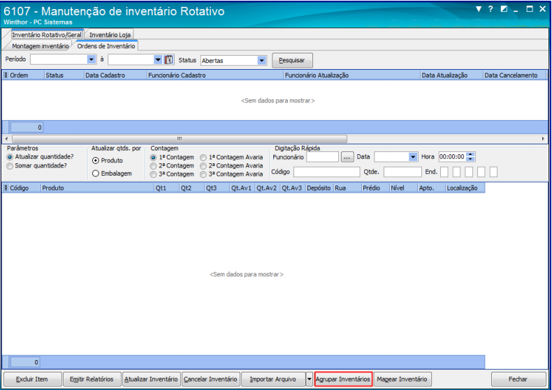Sort by the Depósito column header
Screen dimensions: 552x390
pos(319,188)
